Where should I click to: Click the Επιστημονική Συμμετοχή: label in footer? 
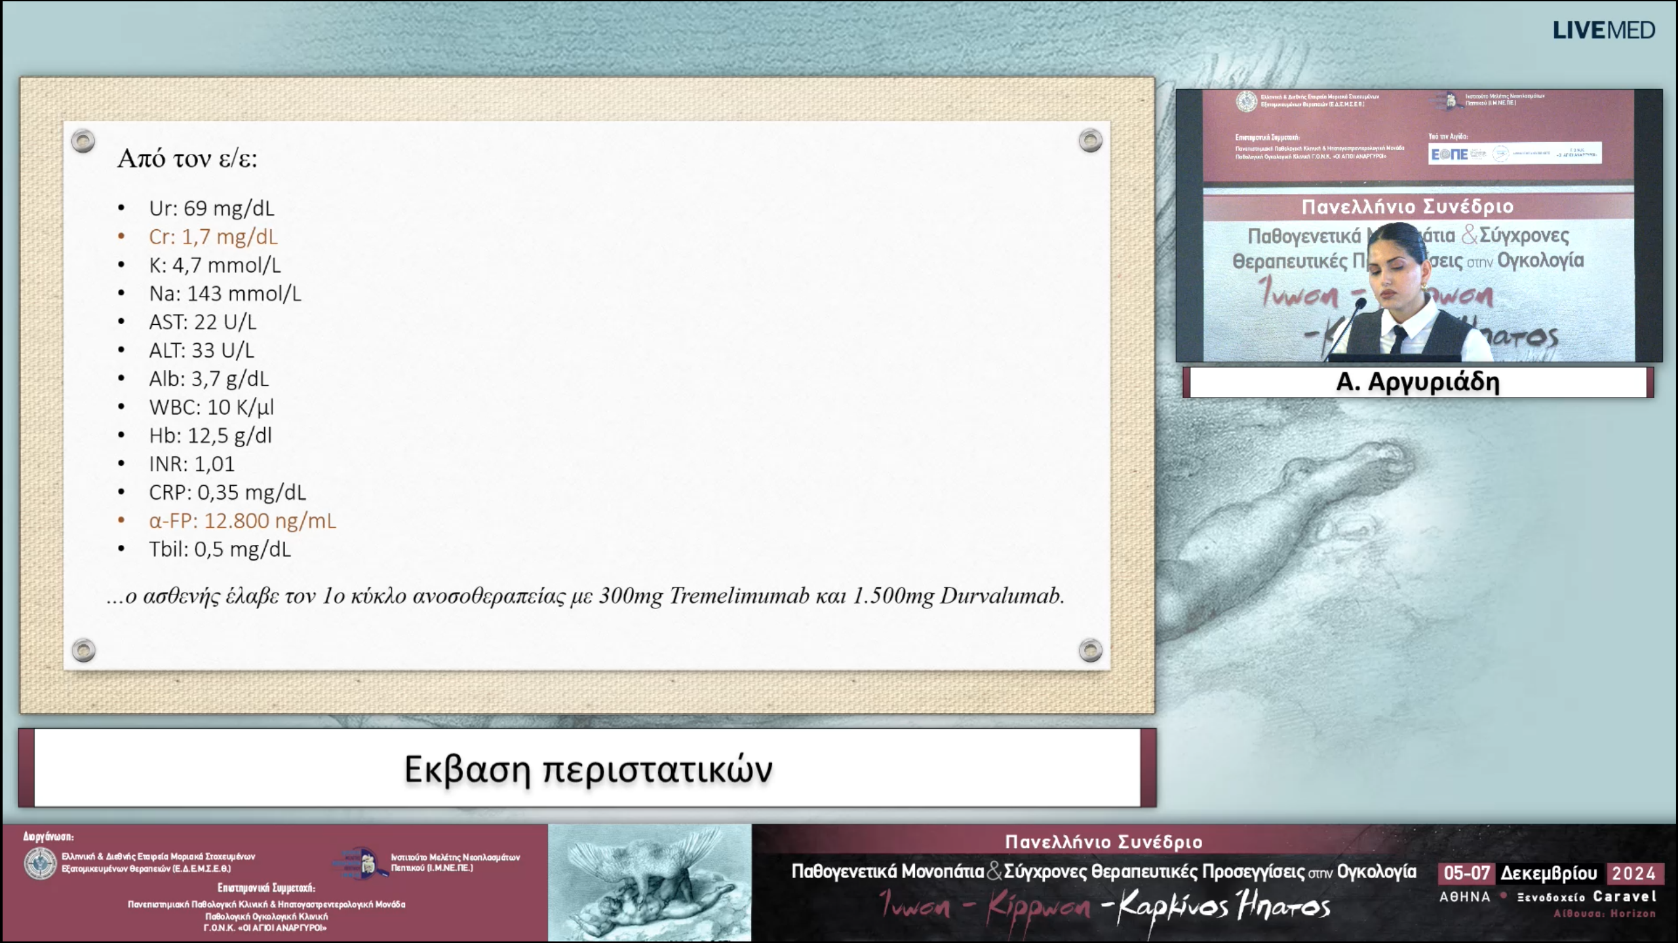pos(266,888)
